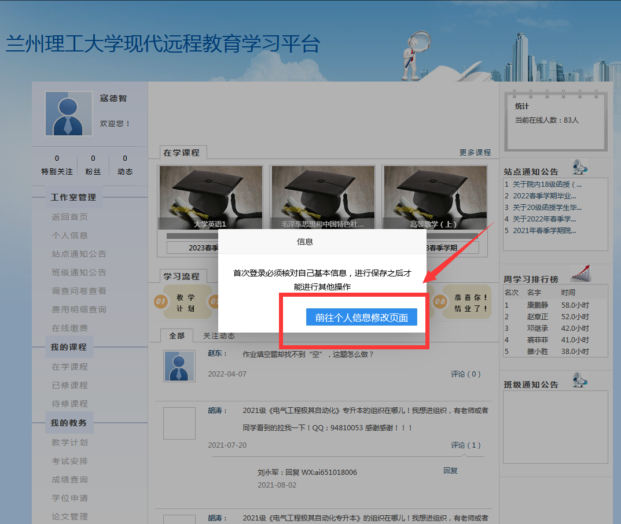Screen dimensions: 621x524
Task: Click the orange 06 step badge
Action: point(440,301)
